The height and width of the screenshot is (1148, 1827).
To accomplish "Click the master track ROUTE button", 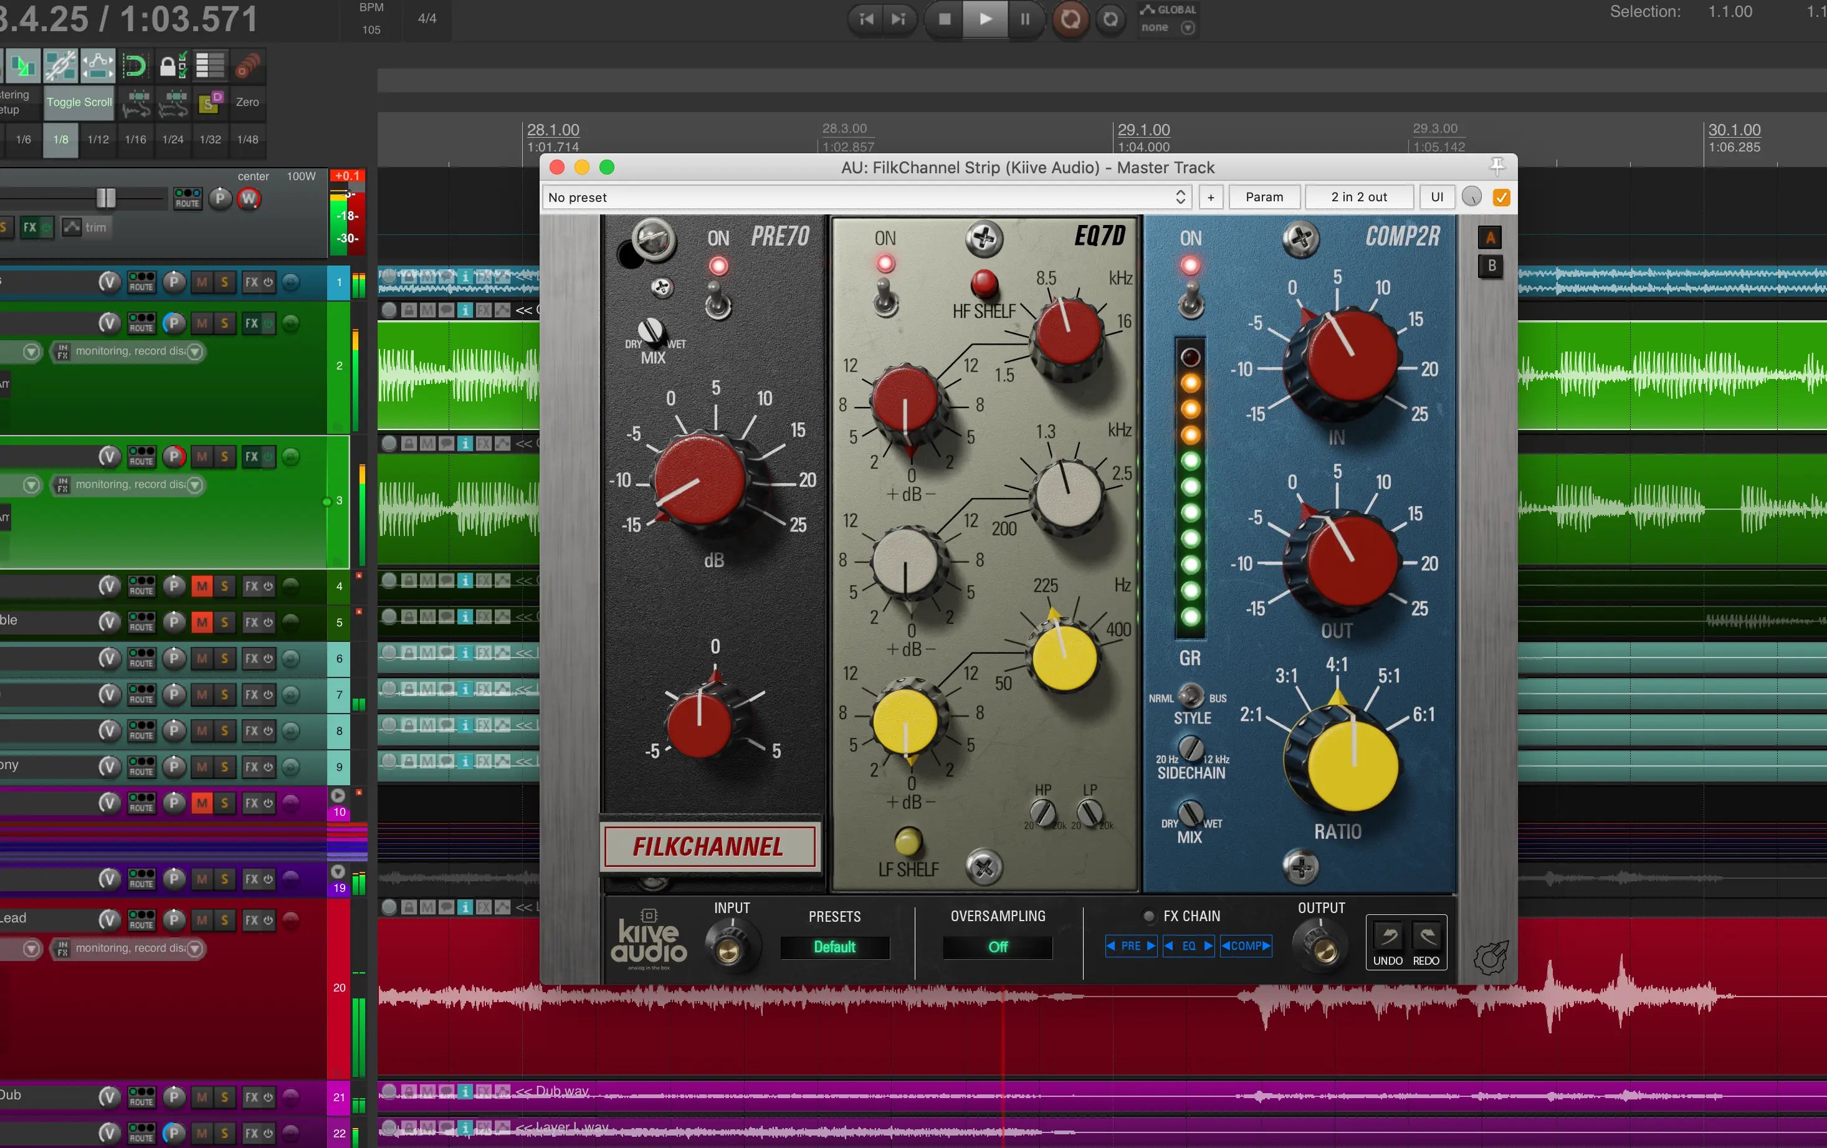I will click(x=188, y=198).
